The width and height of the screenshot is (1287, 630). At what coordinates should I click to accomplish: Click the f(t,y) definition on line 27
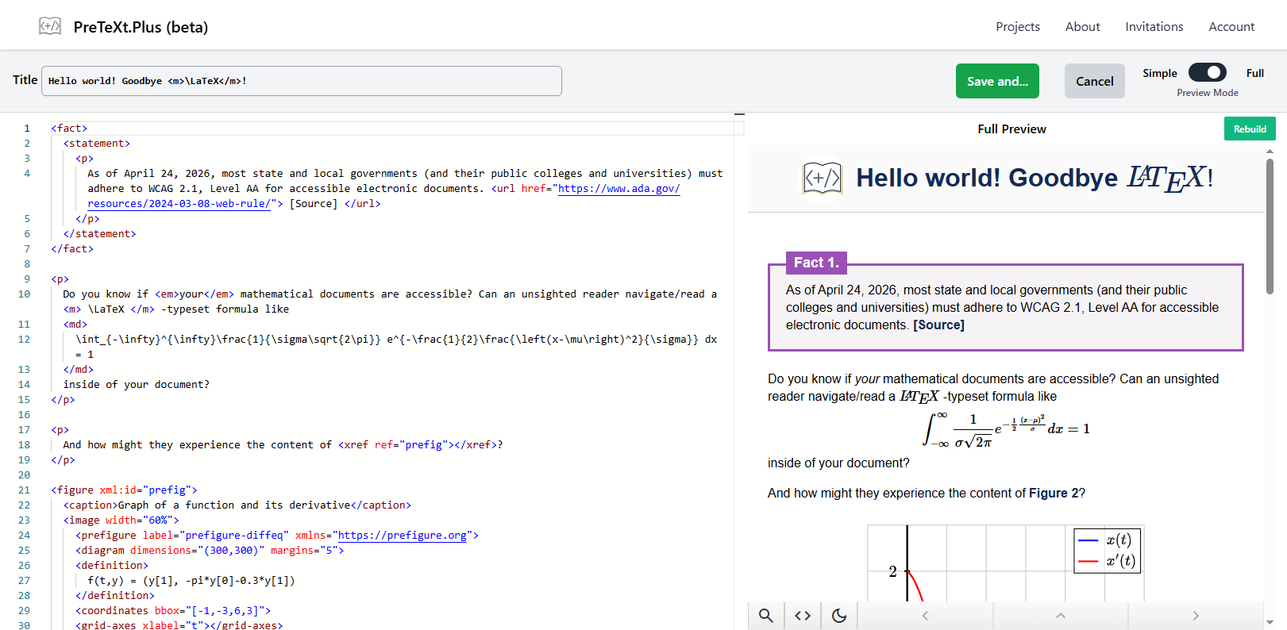pos(191,580)
